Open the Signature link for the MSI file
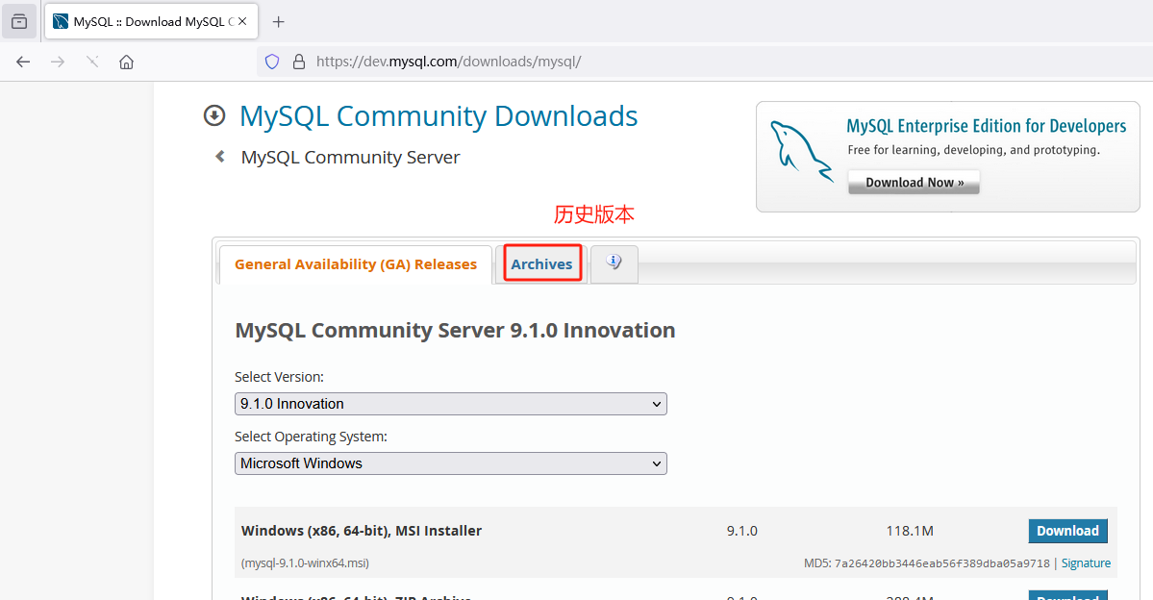Viewport: 1153px width, 600px height. point(1086,562)
